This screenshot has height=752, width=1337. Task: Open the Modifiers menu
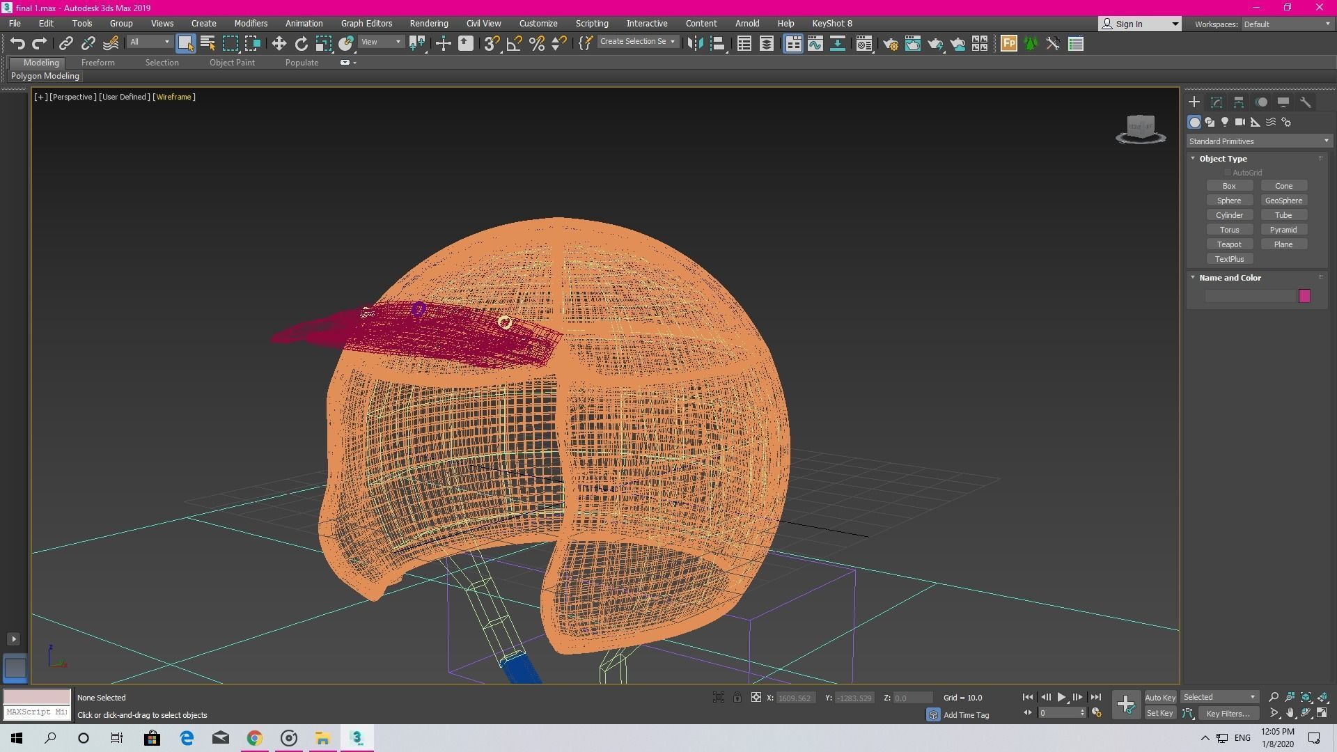tap(251, 24)
